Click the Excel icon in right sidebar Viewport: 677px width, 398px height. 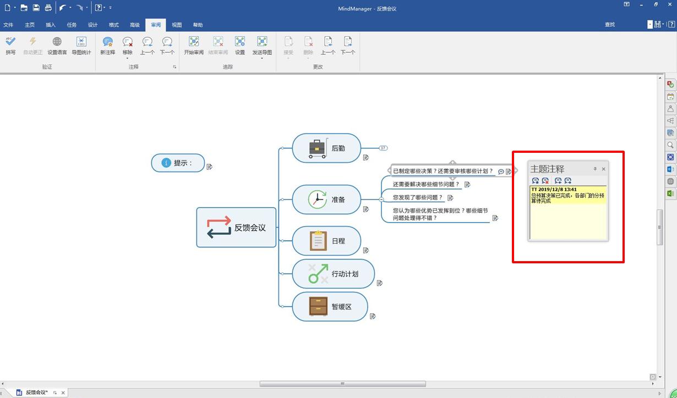(670, 194)
